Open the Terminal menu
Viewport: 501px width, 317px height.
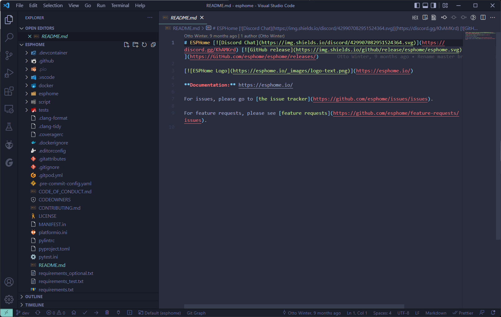coord(120,5)
